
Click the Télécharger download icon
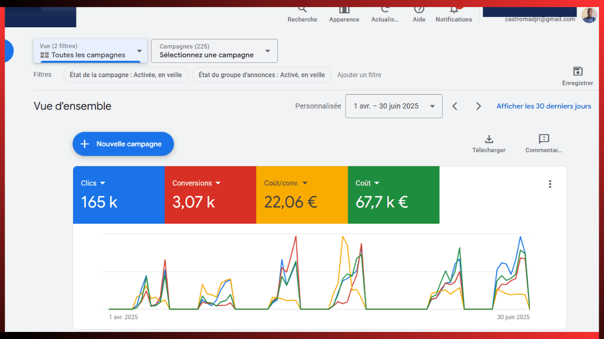tap(489, 139)
